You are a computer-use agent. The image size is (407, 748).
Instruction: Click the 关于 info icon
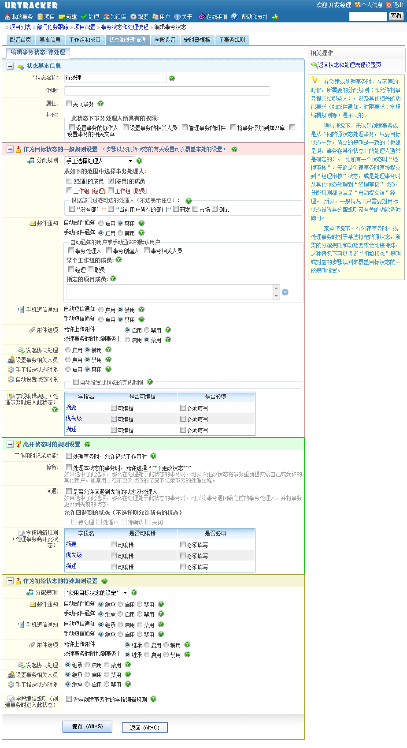(x=178, y=17)
